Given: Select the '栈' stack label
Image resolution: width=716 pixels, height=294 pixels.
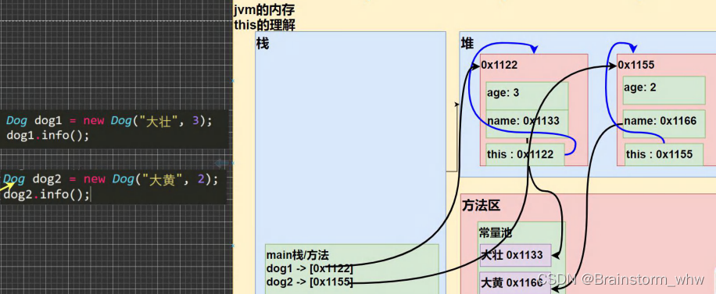Looking at the screenshot, I should coord(263,44).
